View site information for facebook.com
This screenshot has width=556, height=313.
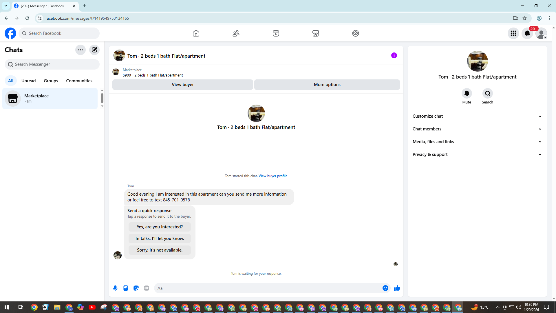40,18
